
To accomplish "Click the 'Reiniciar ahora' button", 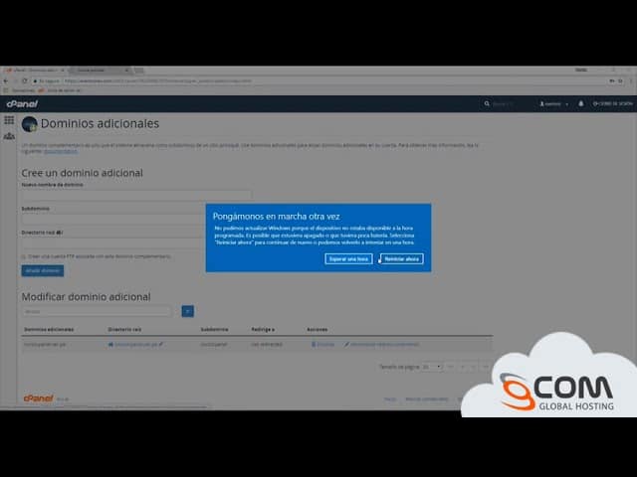I will click(403, 258).
